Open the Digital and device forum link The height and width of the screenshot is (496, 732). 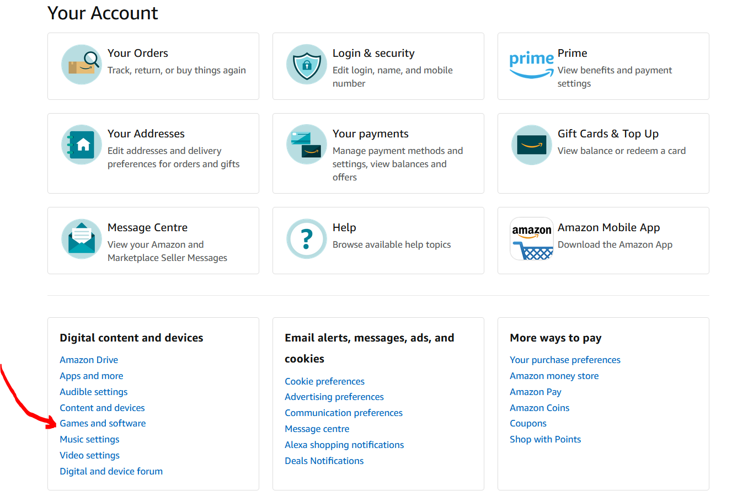click(111, 471)
